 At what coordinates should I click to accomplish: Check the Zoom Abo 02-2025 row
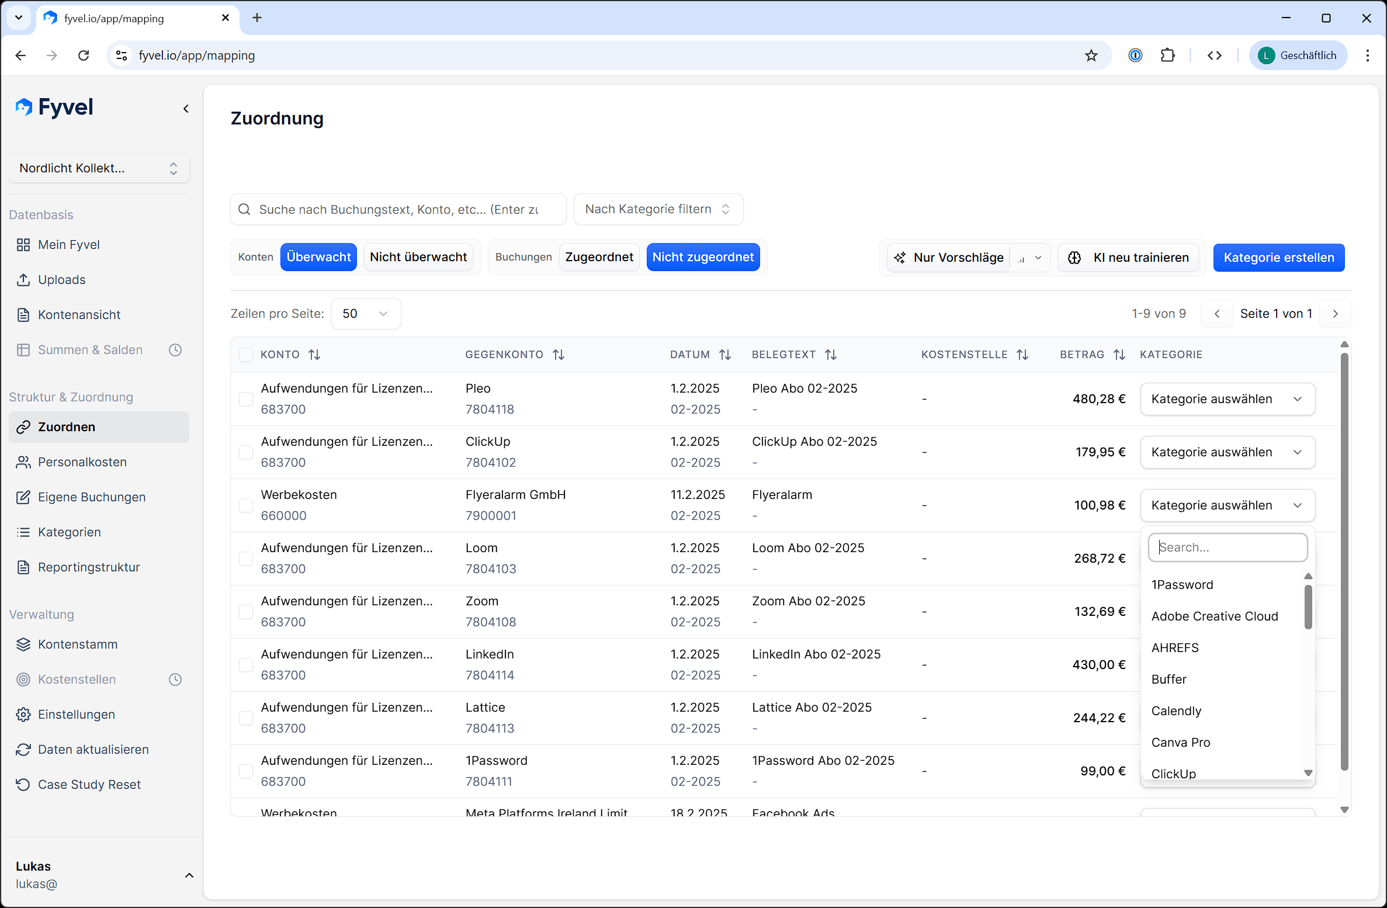pos(246,612)
